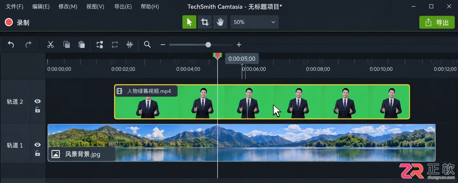
Task: Minimize the Camtasia window
Action: (413, 6)
